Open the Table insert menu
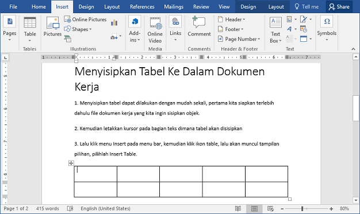The width and height of the screenshot is (360, 214). coord(30,29)
